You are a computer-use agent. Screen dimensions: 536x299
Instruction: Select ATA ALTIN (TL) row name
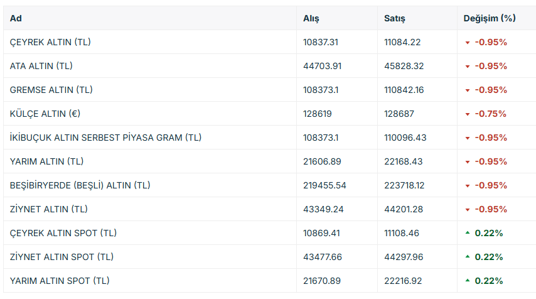tap(41, 66)
